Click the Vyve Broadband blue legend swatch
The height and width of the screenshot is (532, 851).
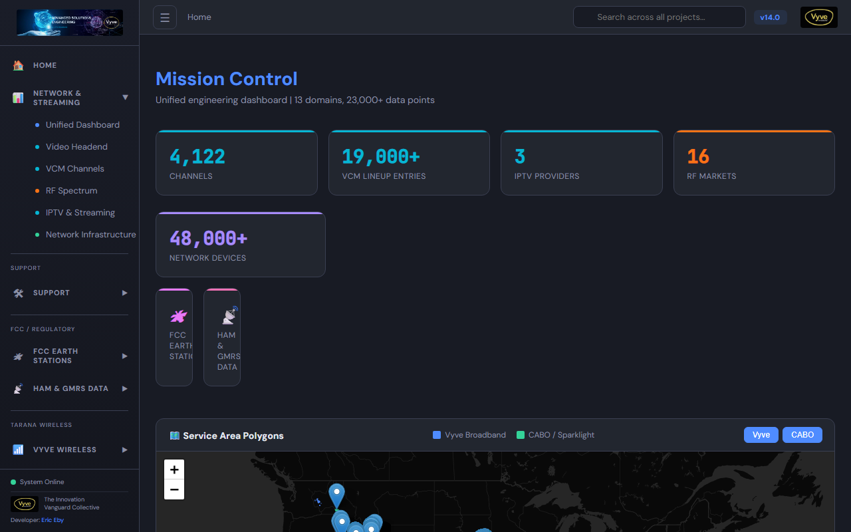pyautogui.click(x=437, y=435)
